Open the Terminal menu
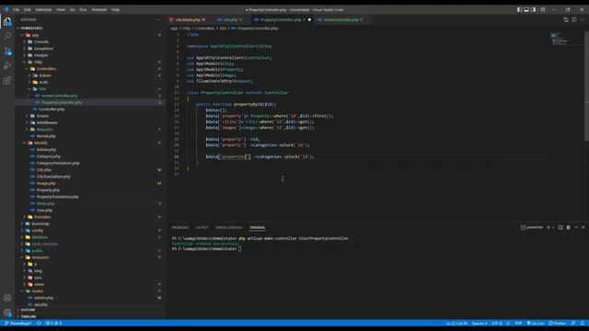Screen dimensions: 589x331 (x=99, y=10)
